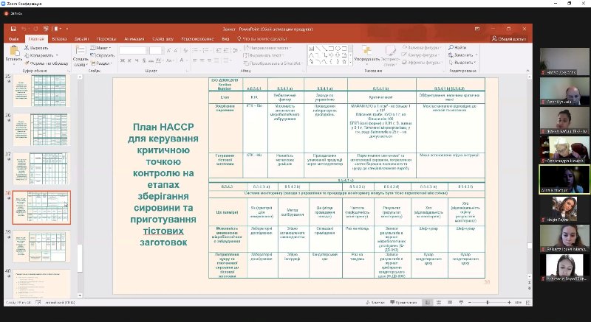Open the Раздел section dropdown

pyautogui.click(x=101, y=63)
